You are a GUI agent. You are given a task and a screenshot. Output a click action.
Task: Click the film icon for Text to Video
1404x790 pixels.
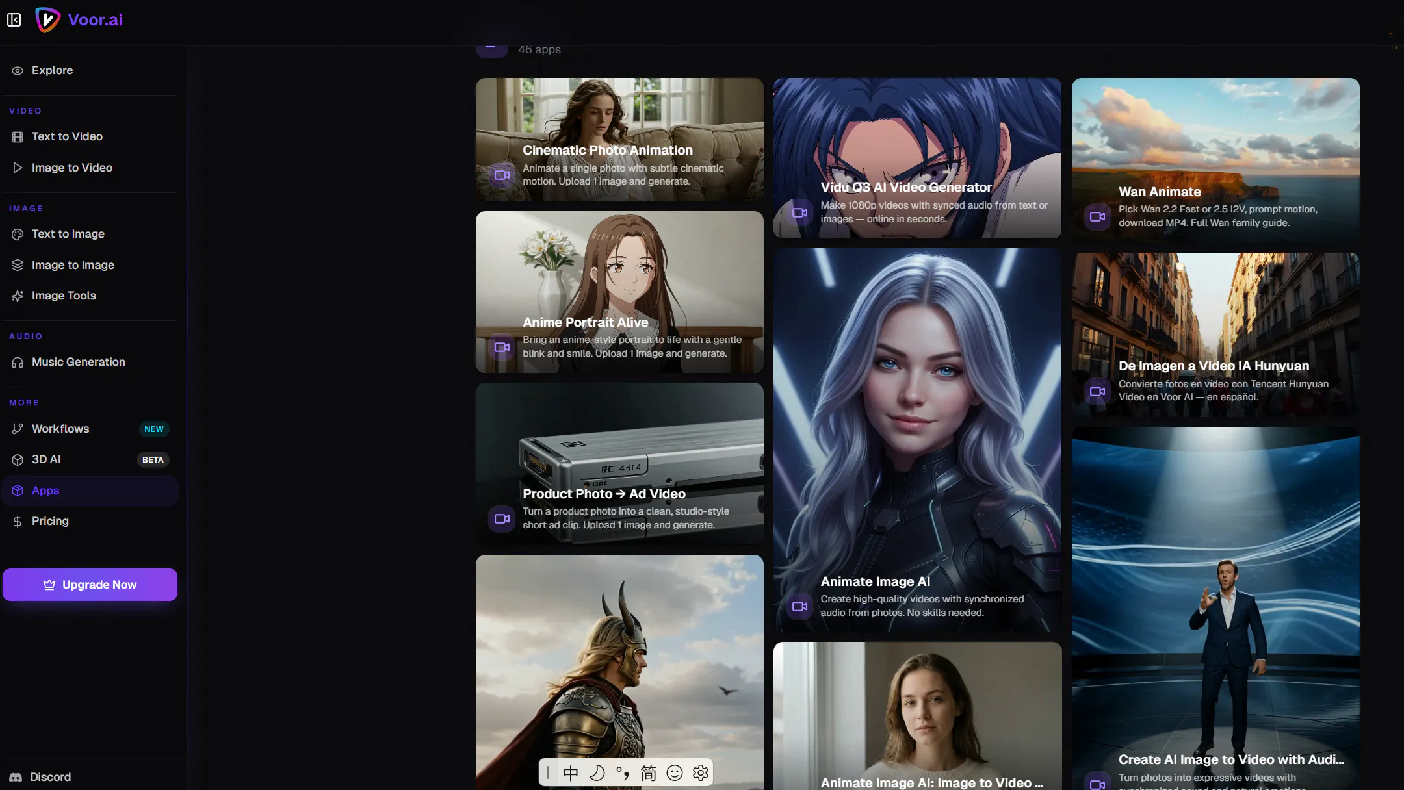coord(18,136)
